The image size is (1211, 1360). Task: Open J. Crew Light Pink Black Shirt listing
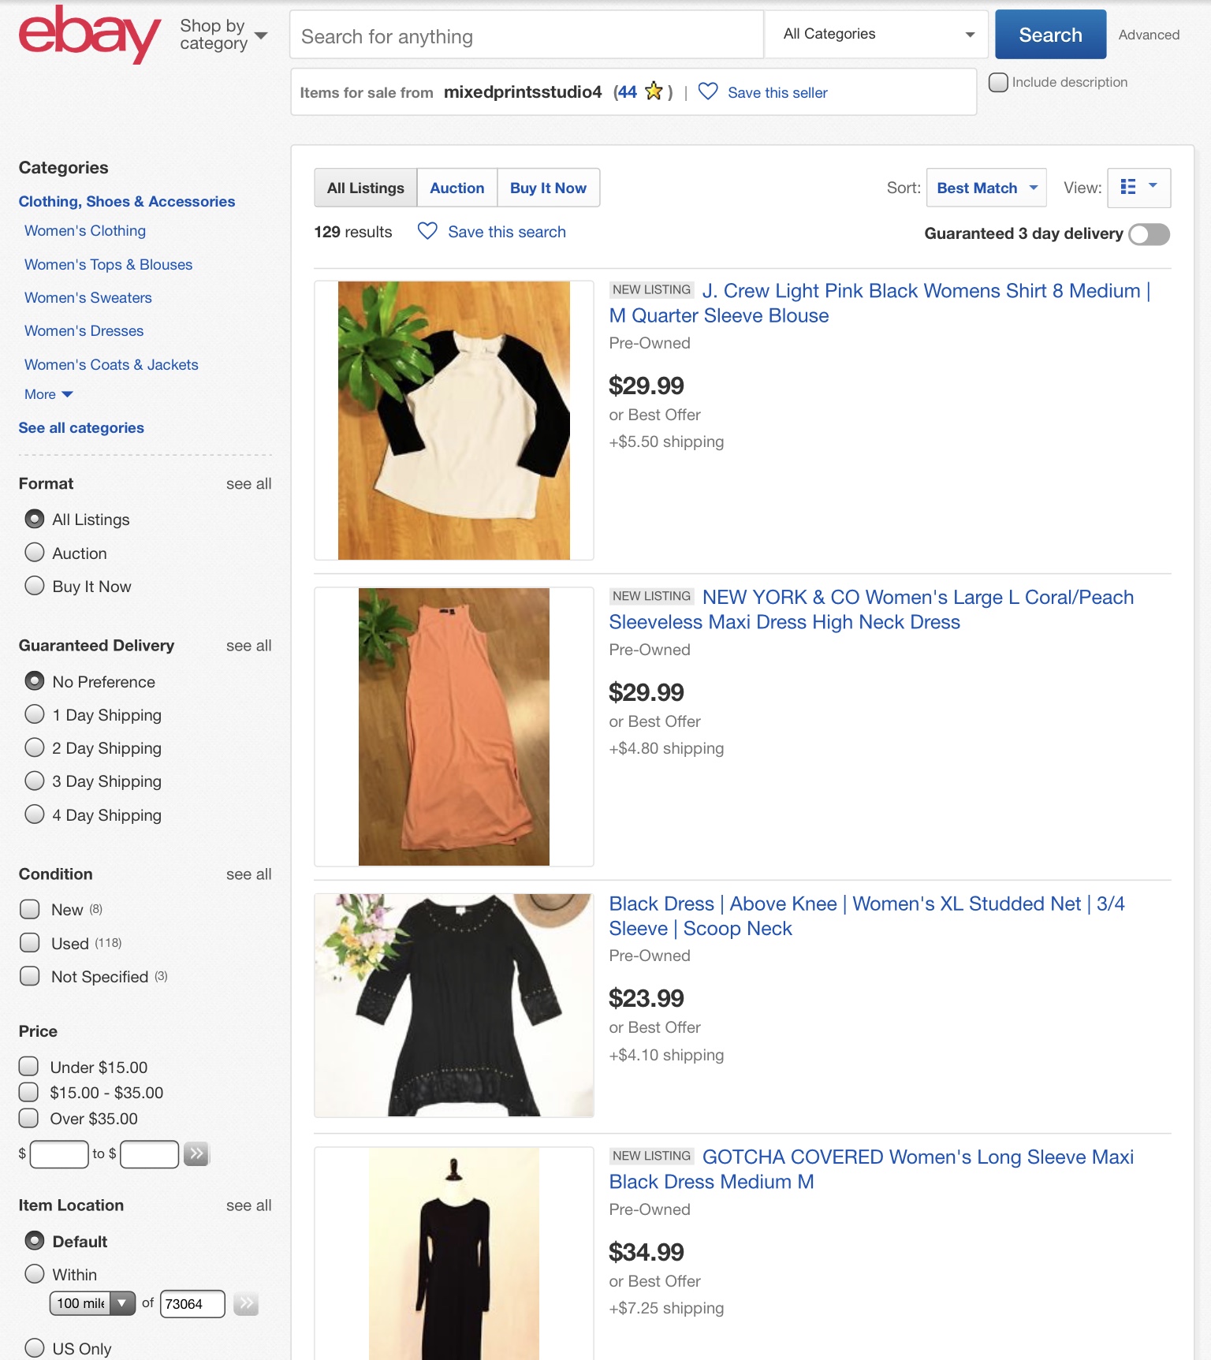pyautogui.click(x=879, y=303)
